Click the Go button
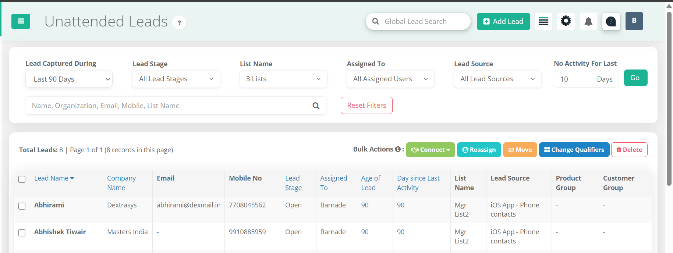This screenshot has width=673, height=253. [x=635, y=78]
